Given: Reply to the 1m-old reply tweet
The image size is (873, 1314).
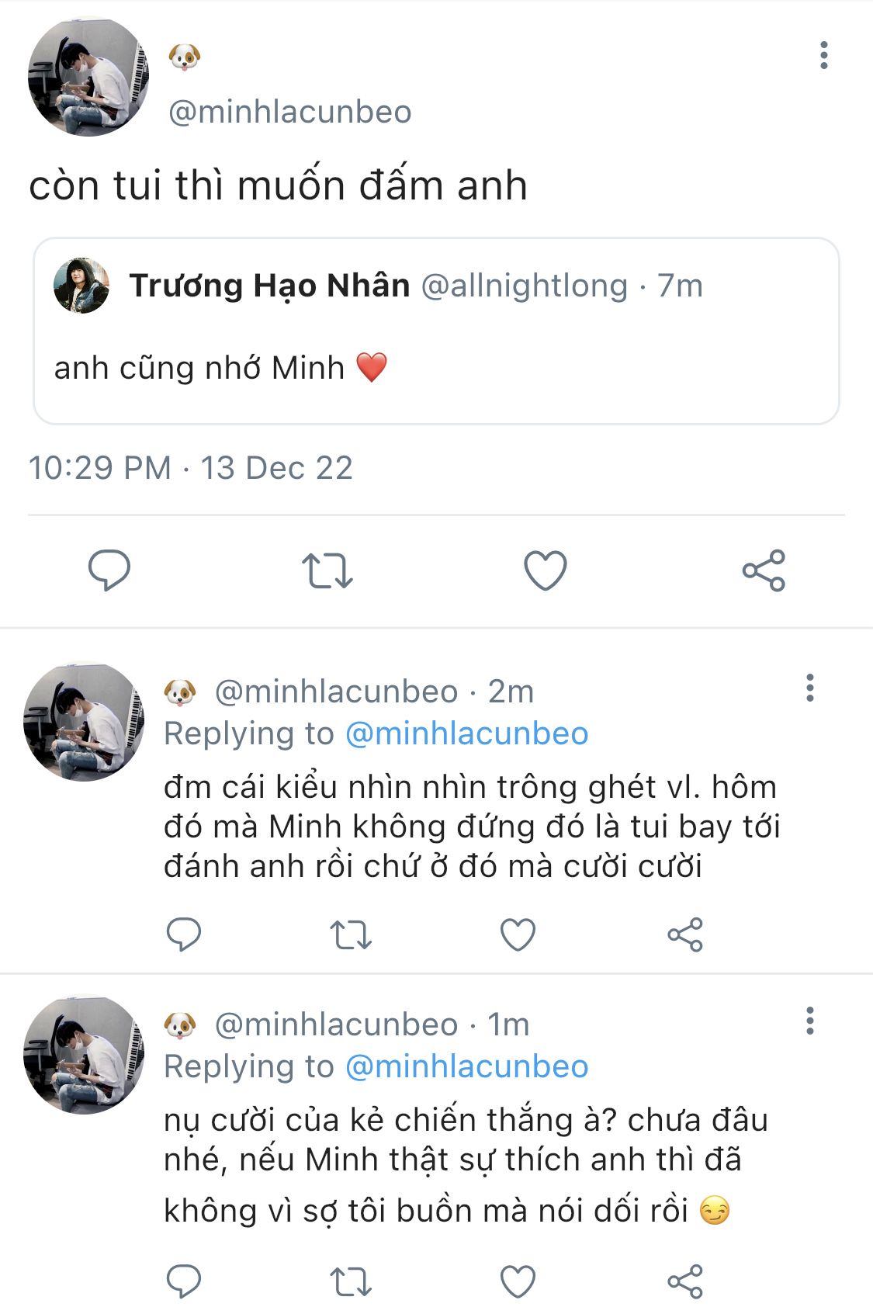Looking at the screenshot, I should pos(184,1281).
